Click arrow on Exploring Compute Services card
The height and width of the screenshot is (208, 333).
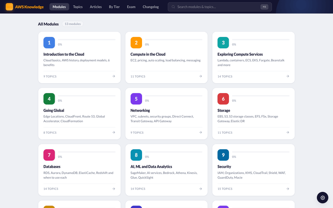287,76
